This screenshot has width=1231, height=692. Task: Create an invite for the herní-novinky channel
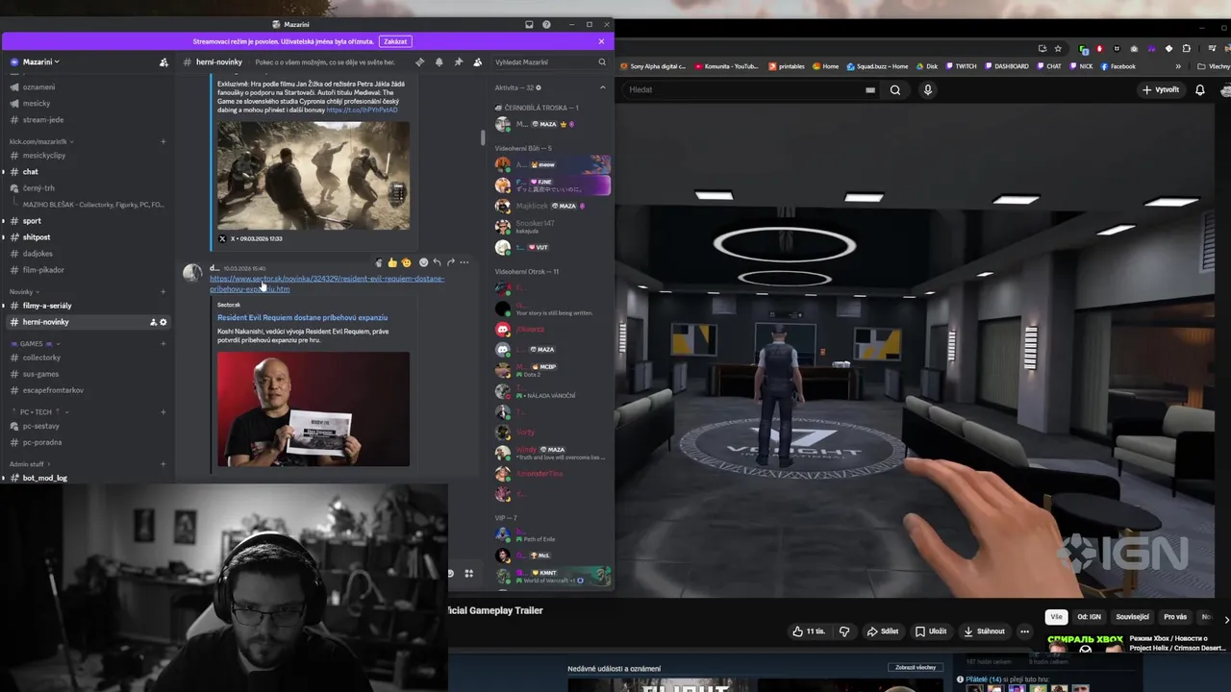(x=153, y=322)
